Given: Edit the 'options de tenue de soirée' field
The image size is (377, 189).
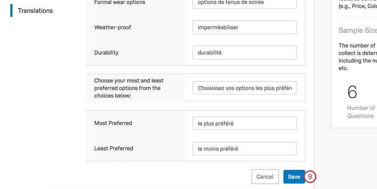Looking at the screenshot, I should point(244,4).
